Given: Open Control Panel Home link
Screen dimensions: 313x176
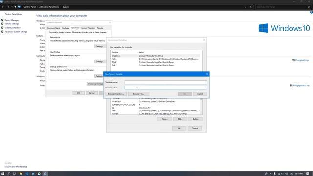Looking at the screenshot, I should (x=14, y=14).
